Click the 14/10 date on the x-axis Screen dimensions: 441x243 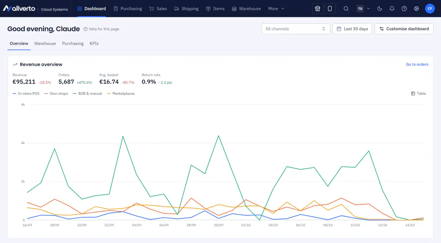coord(410,225)
